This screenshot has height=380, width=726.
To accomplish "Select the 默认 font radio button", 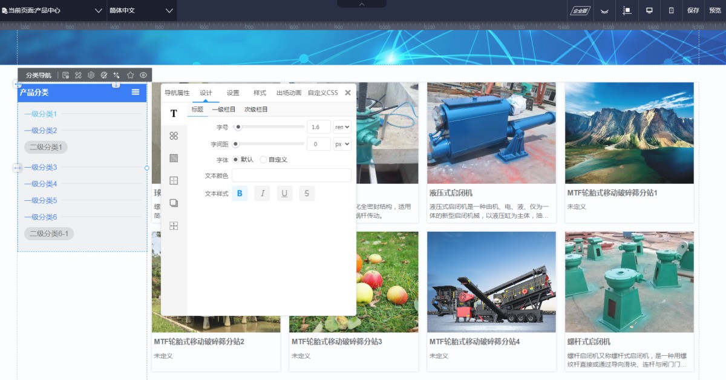I will point(236,160).
